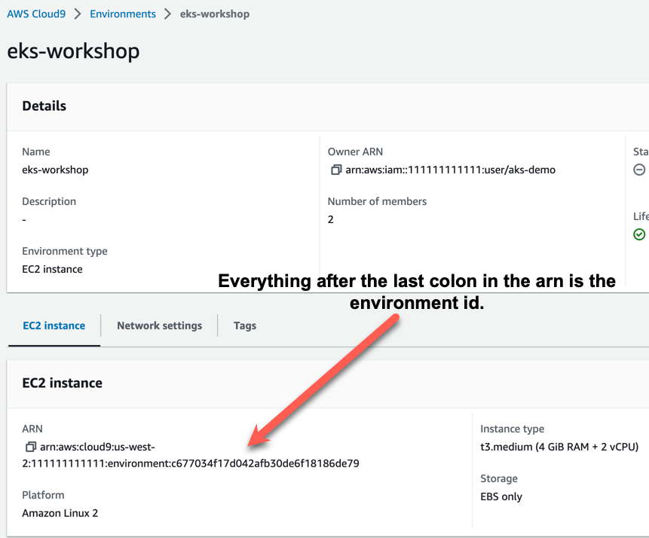Image resolution: width=649 pixels, height=538 pixels.
Task: Click the t3.medium instance type value
Action: tap(559, 447)
